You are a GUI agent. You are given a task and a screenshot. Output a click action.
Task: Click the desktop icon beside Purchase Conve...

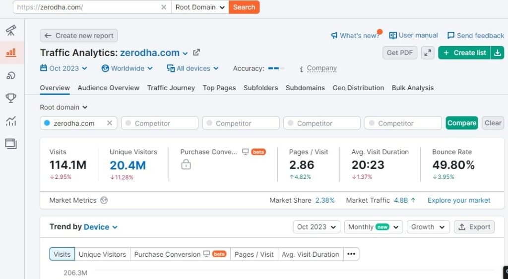pos(246,152)
